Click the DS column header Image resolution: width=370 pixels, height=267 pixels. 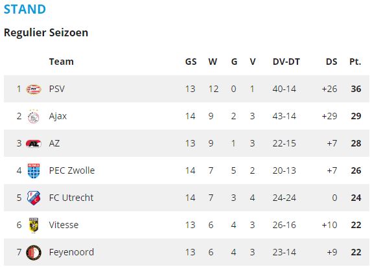pos(331,62)
